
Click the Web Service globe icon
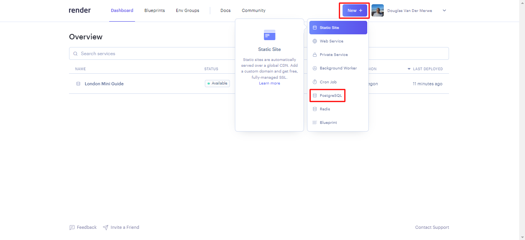[x=315, y=41]
